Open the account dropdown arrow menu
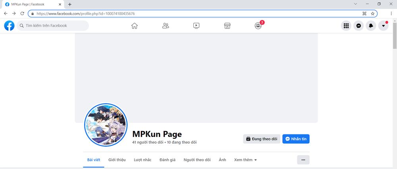This screenshot has width=397, height=169. [383, 26]
